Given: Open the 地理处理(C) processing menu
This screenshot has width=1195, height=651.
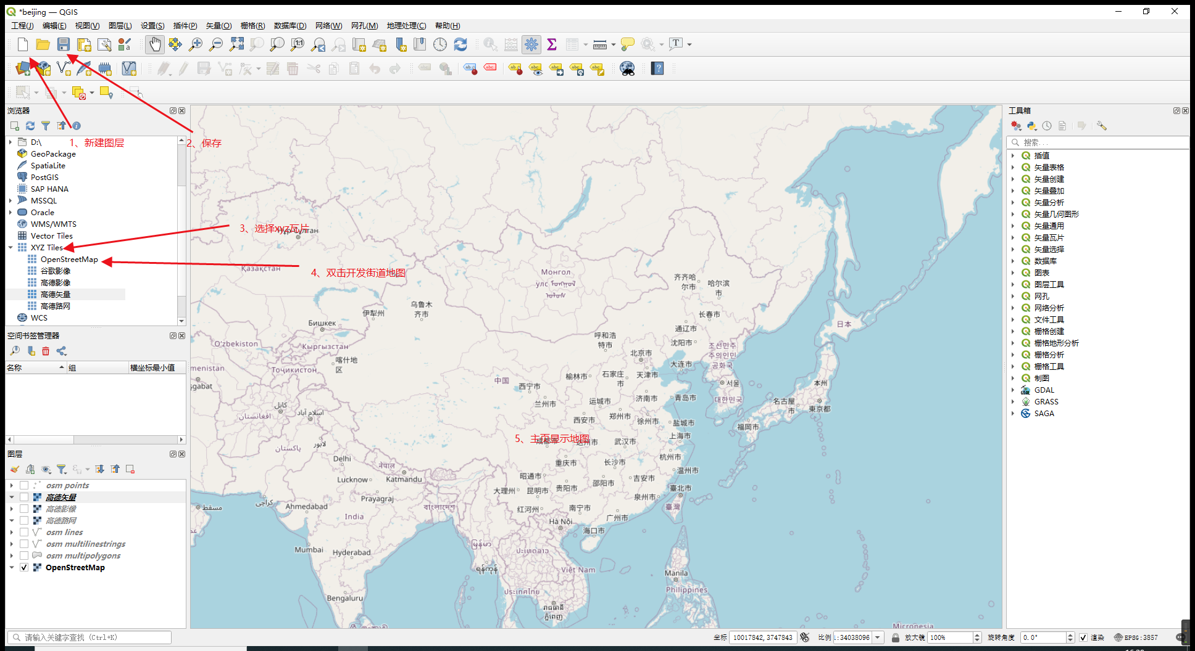Looking at the screenshot, I should click(406, 25).
